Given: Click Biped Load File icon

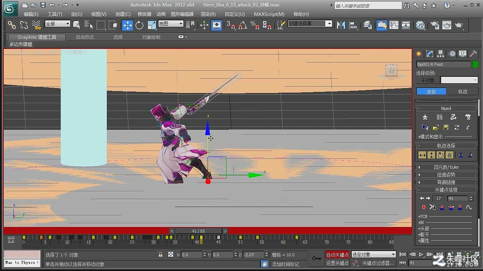Looking at the screenshot, I should click(435, 128).
